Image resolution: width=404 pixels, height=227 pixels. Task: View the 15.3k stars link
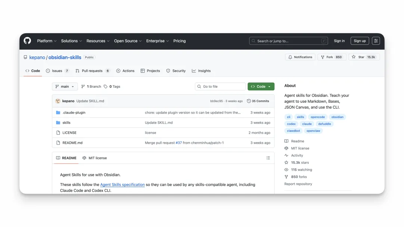point(297,162)
